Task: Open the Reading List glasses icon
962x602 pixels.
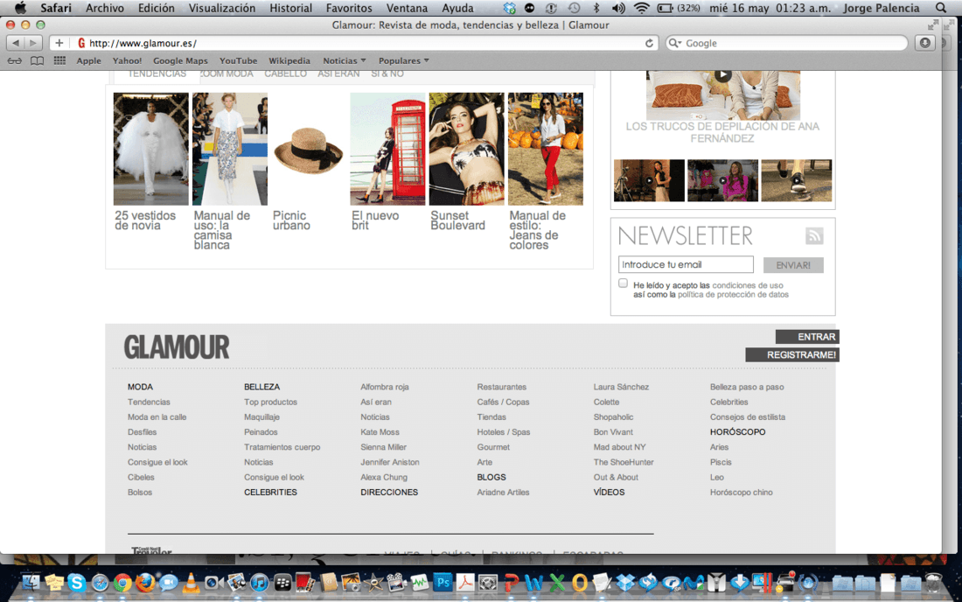Action: tap(15, 60)
